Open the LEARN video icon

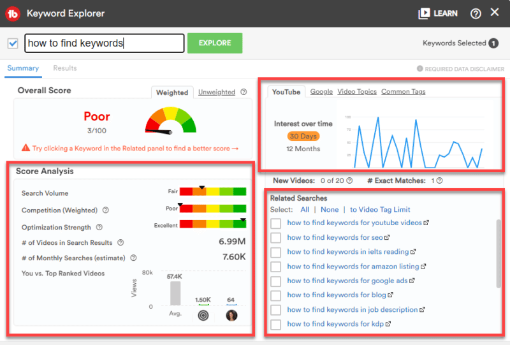(x=424, y=13)
